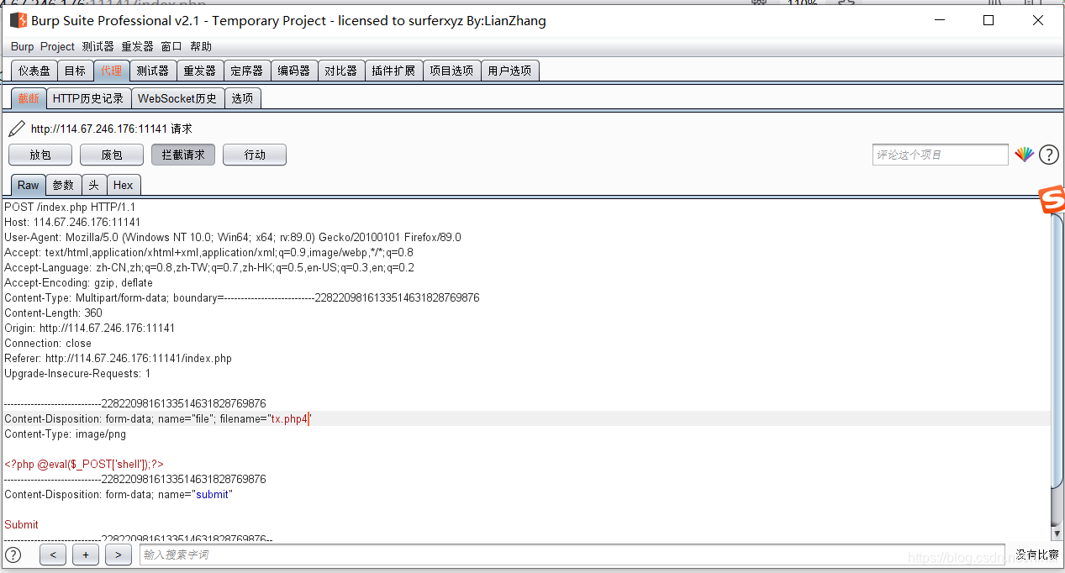Click the red "Submit" body text
Screen dimensions: 1065x573
point(21,524)
